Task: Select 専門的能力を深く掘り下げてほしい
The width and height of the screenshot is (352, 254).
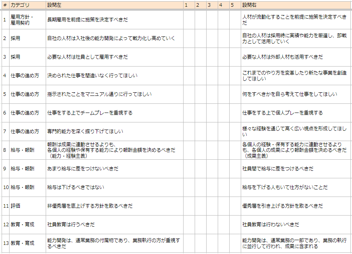Action: [x=114, y=131]
